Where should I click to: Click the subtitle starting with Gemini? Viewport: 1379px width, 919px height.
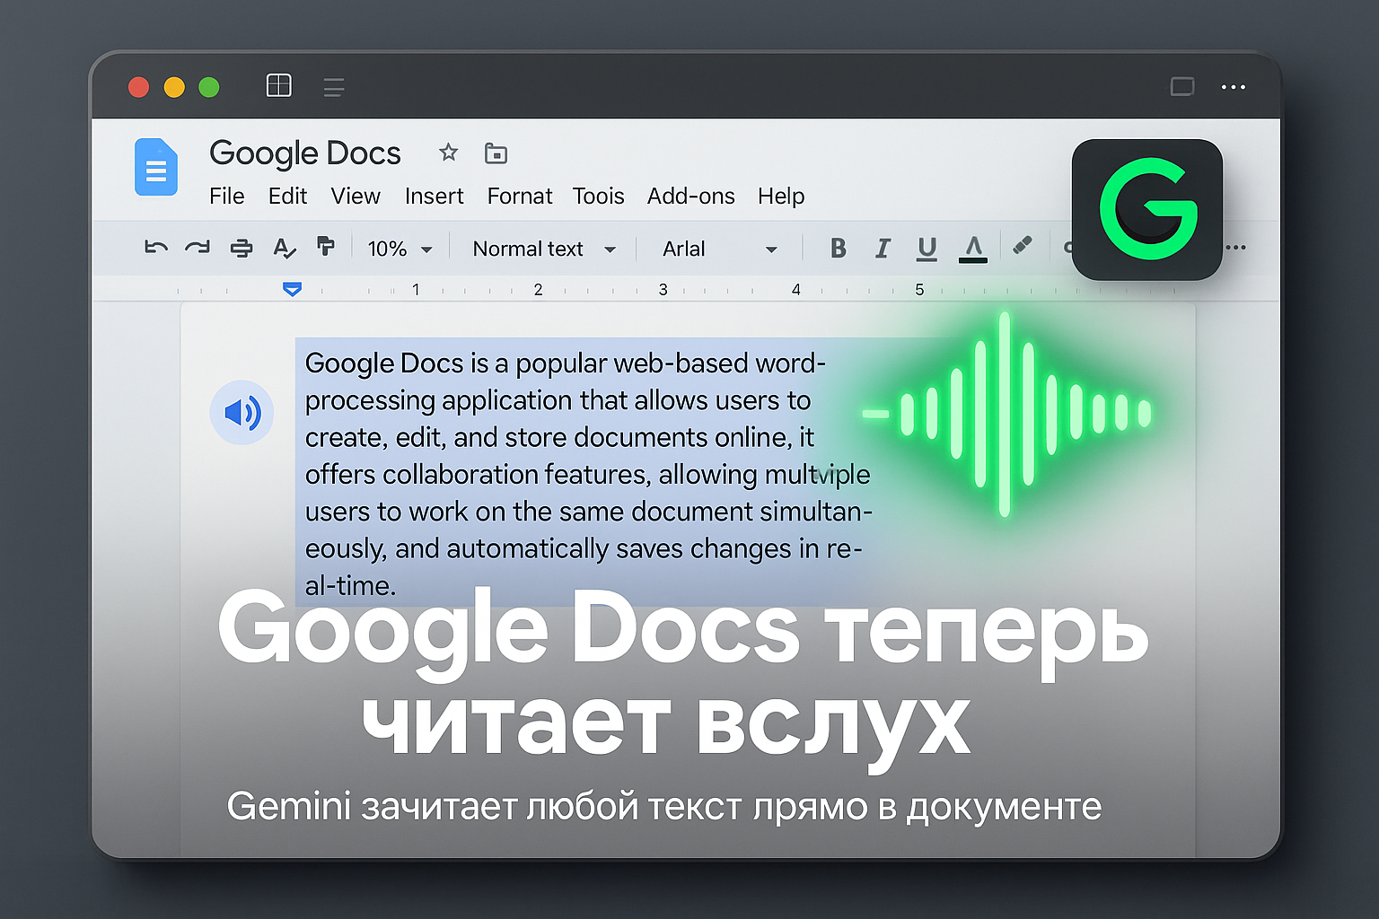click(664, 807)
